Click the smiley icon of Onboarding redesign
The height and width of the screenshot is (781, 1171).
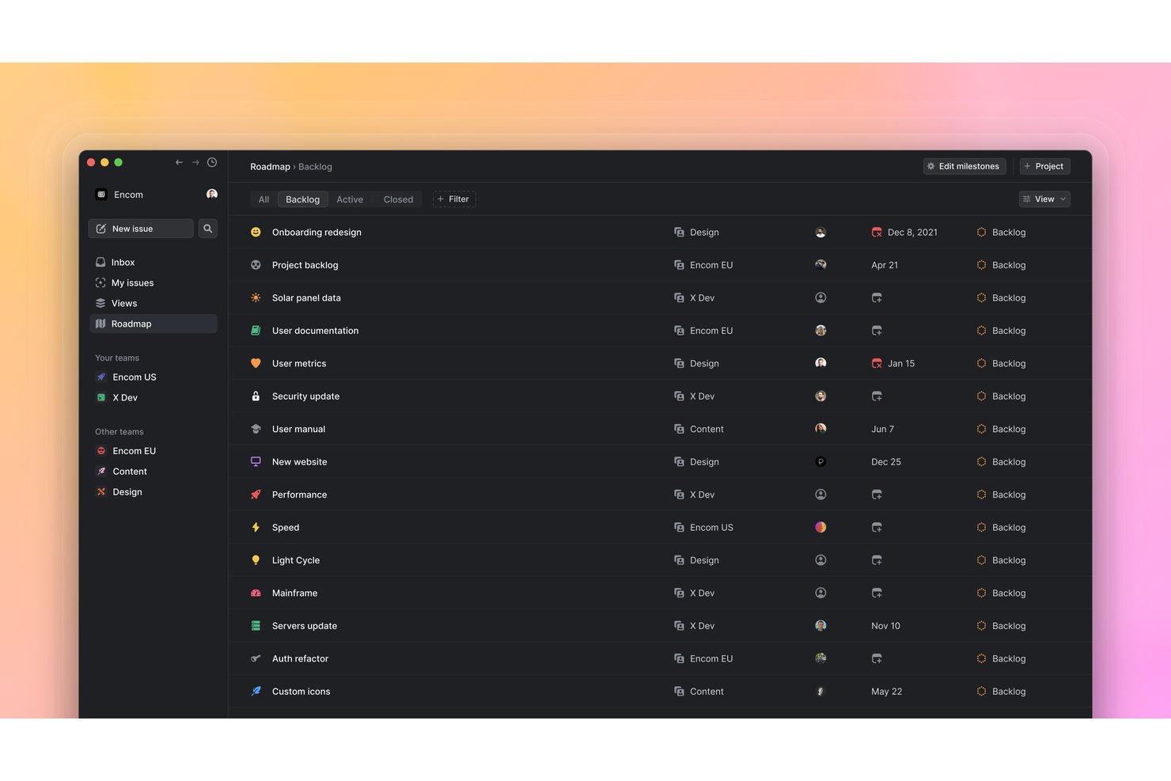click(x=256, y=233)
